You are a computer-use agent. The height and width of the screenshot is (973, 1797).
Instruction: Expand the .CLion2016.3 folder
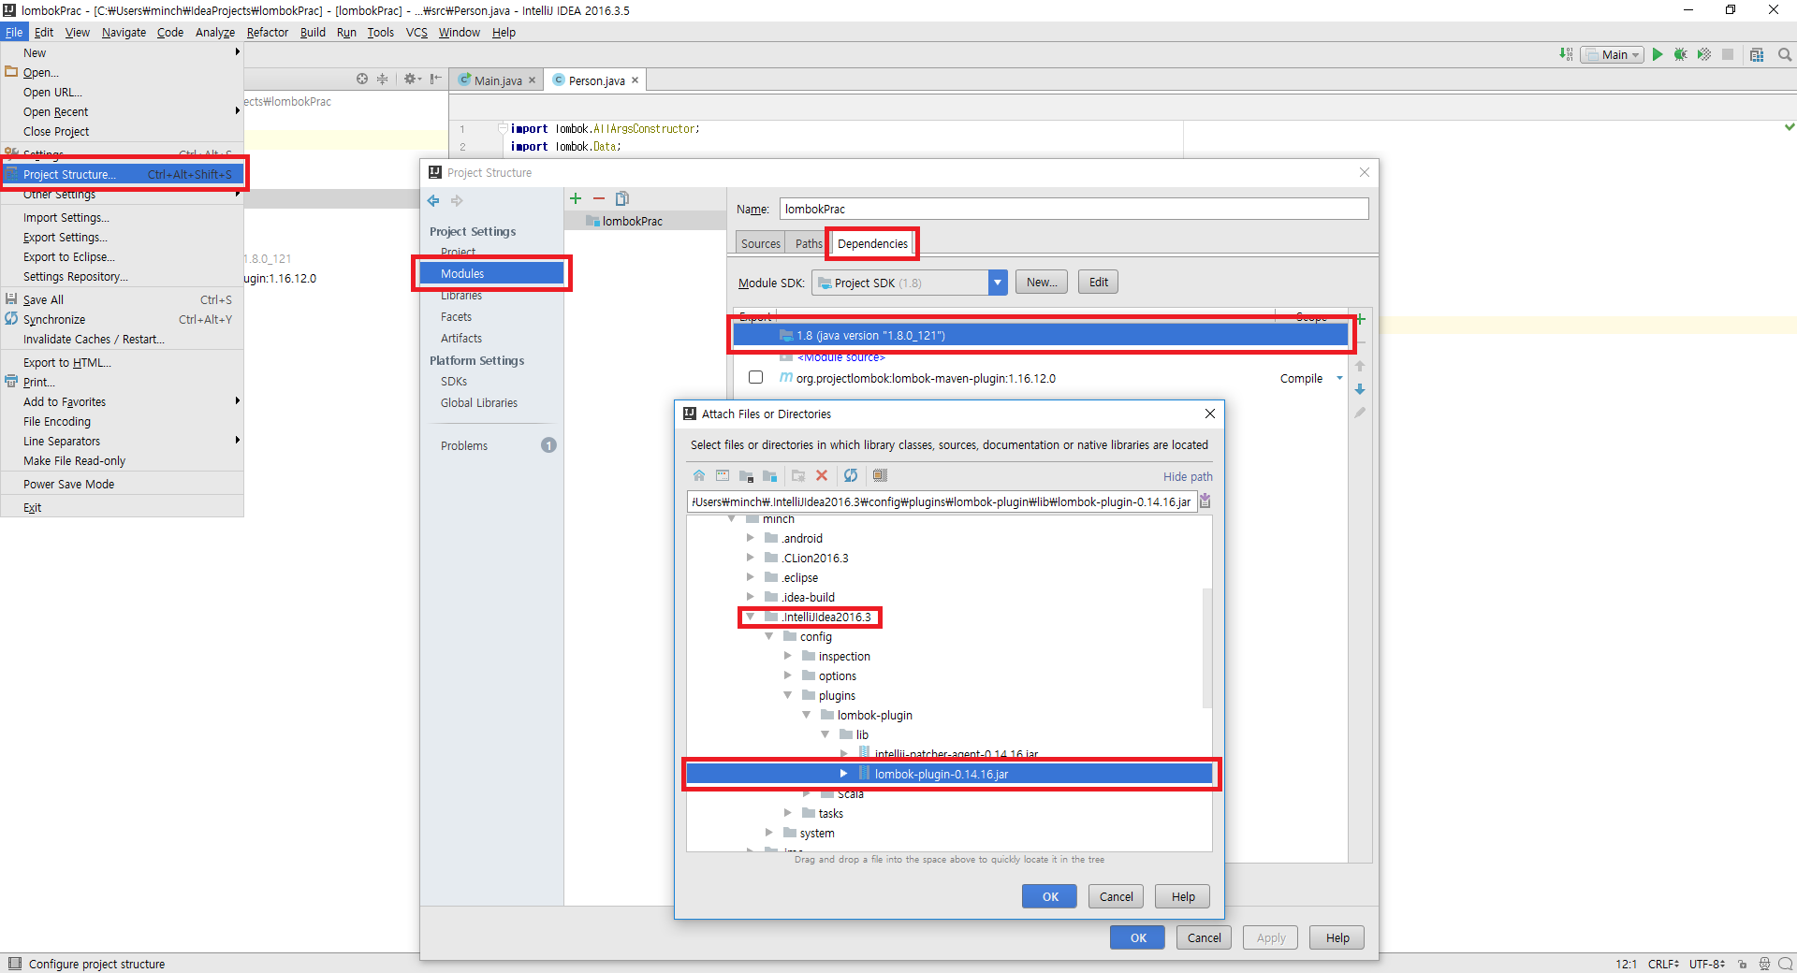pos(751,558)
